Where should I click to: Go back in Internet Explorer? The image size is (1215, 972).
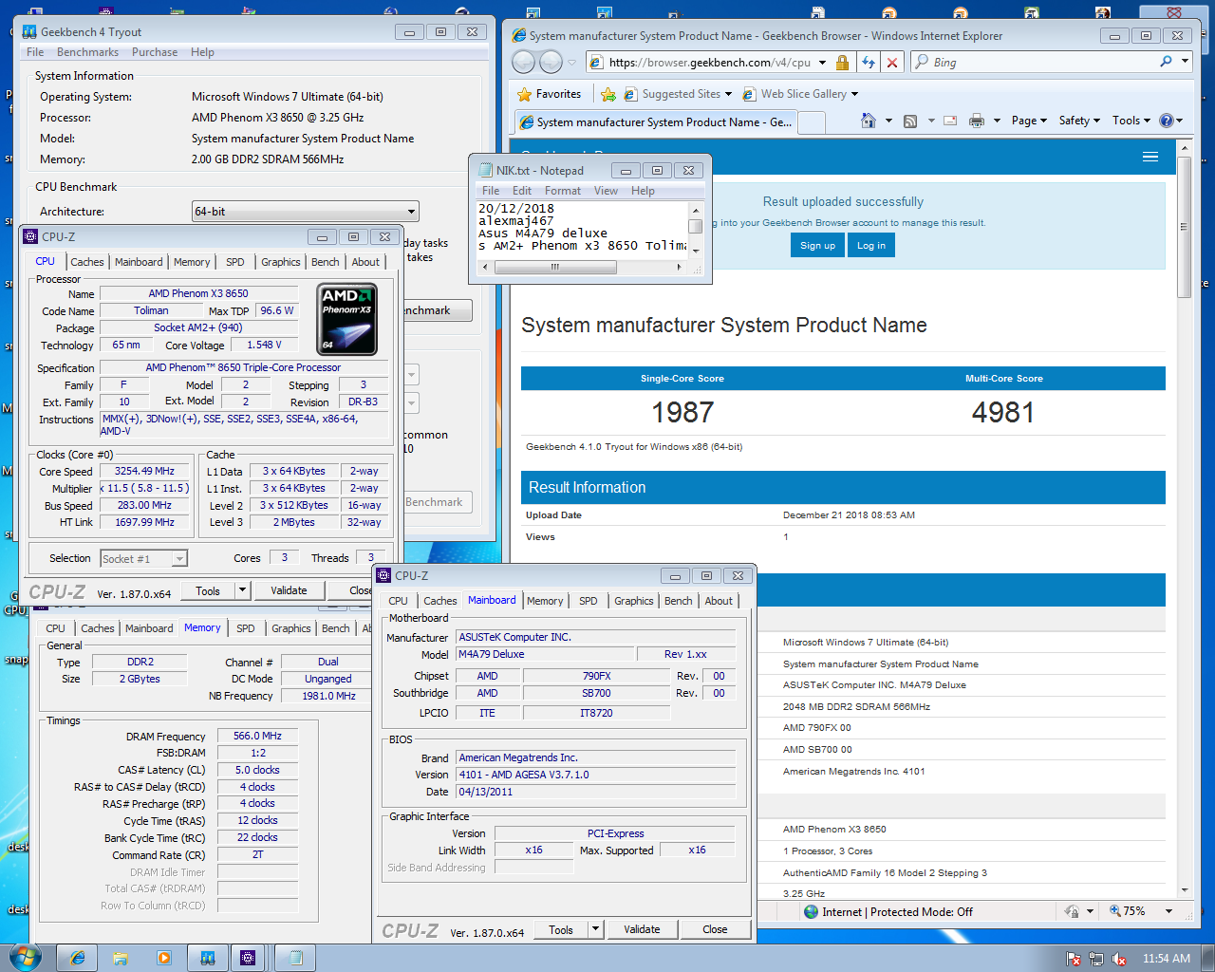click(x=523, y=63)
